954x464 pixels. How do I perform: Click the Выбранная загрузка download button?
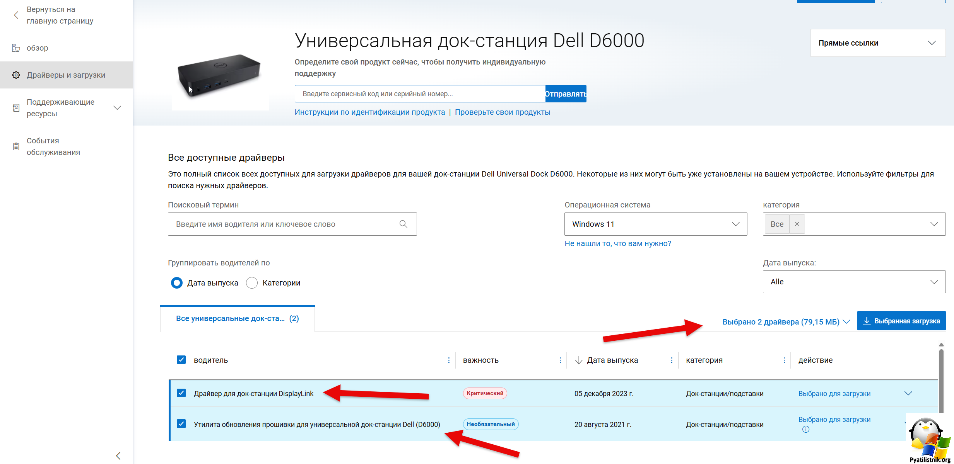[x=901, y=321]
